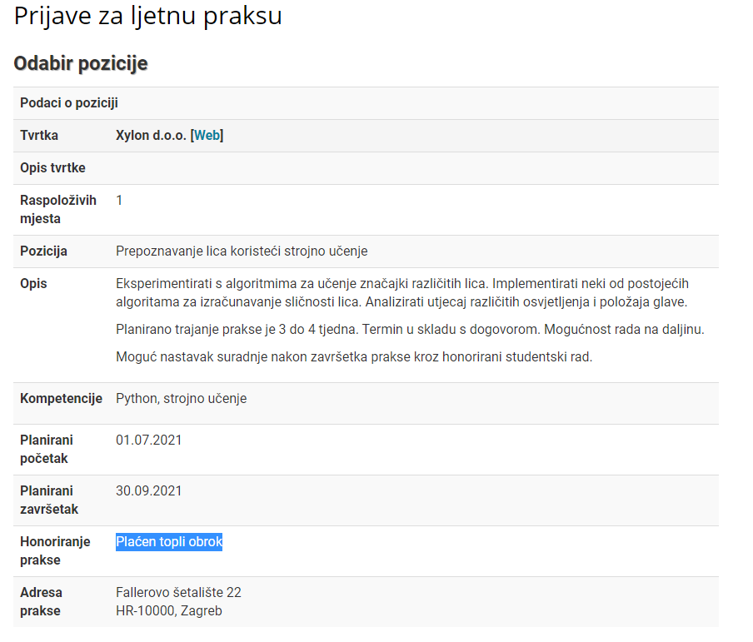Click the company name Xylon d.o.o.

151,136
